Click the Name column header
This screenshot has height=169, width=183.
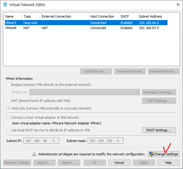[x=13, y=16]
